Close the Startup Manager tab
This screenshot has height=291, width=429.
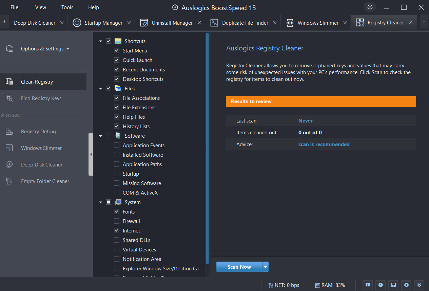129,23
